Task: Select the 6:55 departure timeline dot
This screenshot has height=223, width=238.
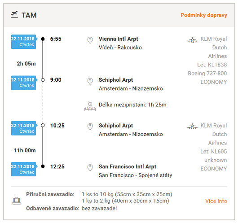Action: click(x=43, y=39)
